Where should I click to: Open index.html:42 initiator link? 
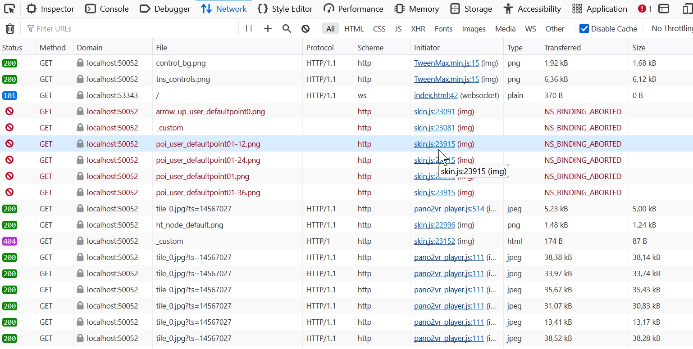(x=436, y=95)
